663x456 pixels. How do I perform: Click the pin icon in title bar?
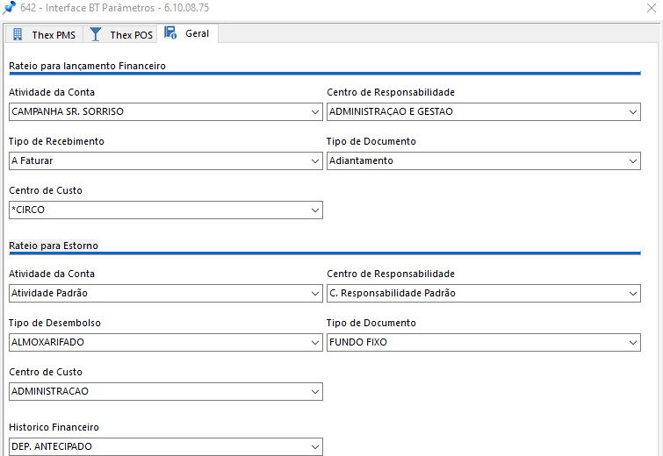tap(9, 7)
